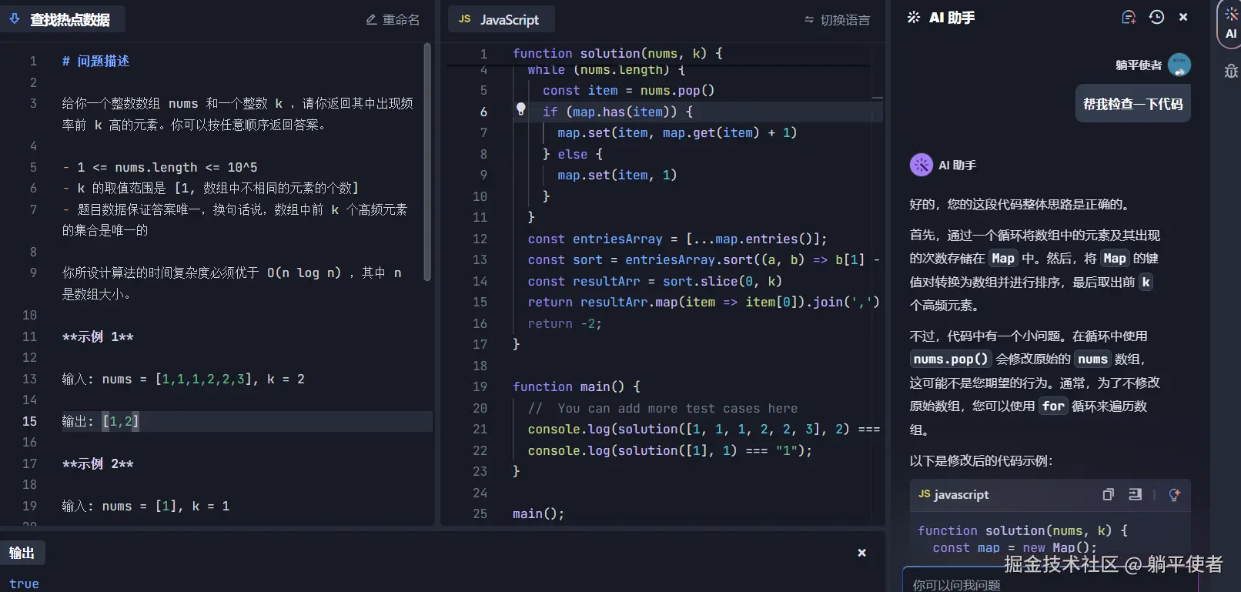This screenshot has height=592, width=1241.
Task: Click line number 6 in code editor
Action: (483, 112)
